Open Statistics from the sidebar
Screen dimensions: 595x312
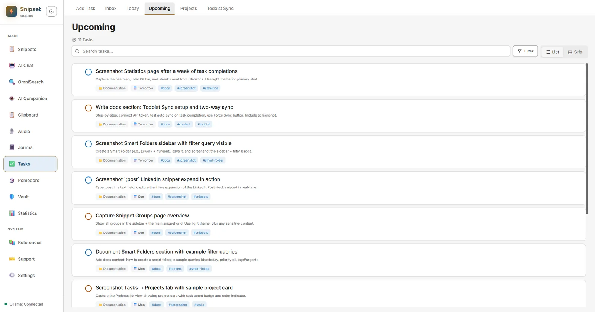[30, 213]
